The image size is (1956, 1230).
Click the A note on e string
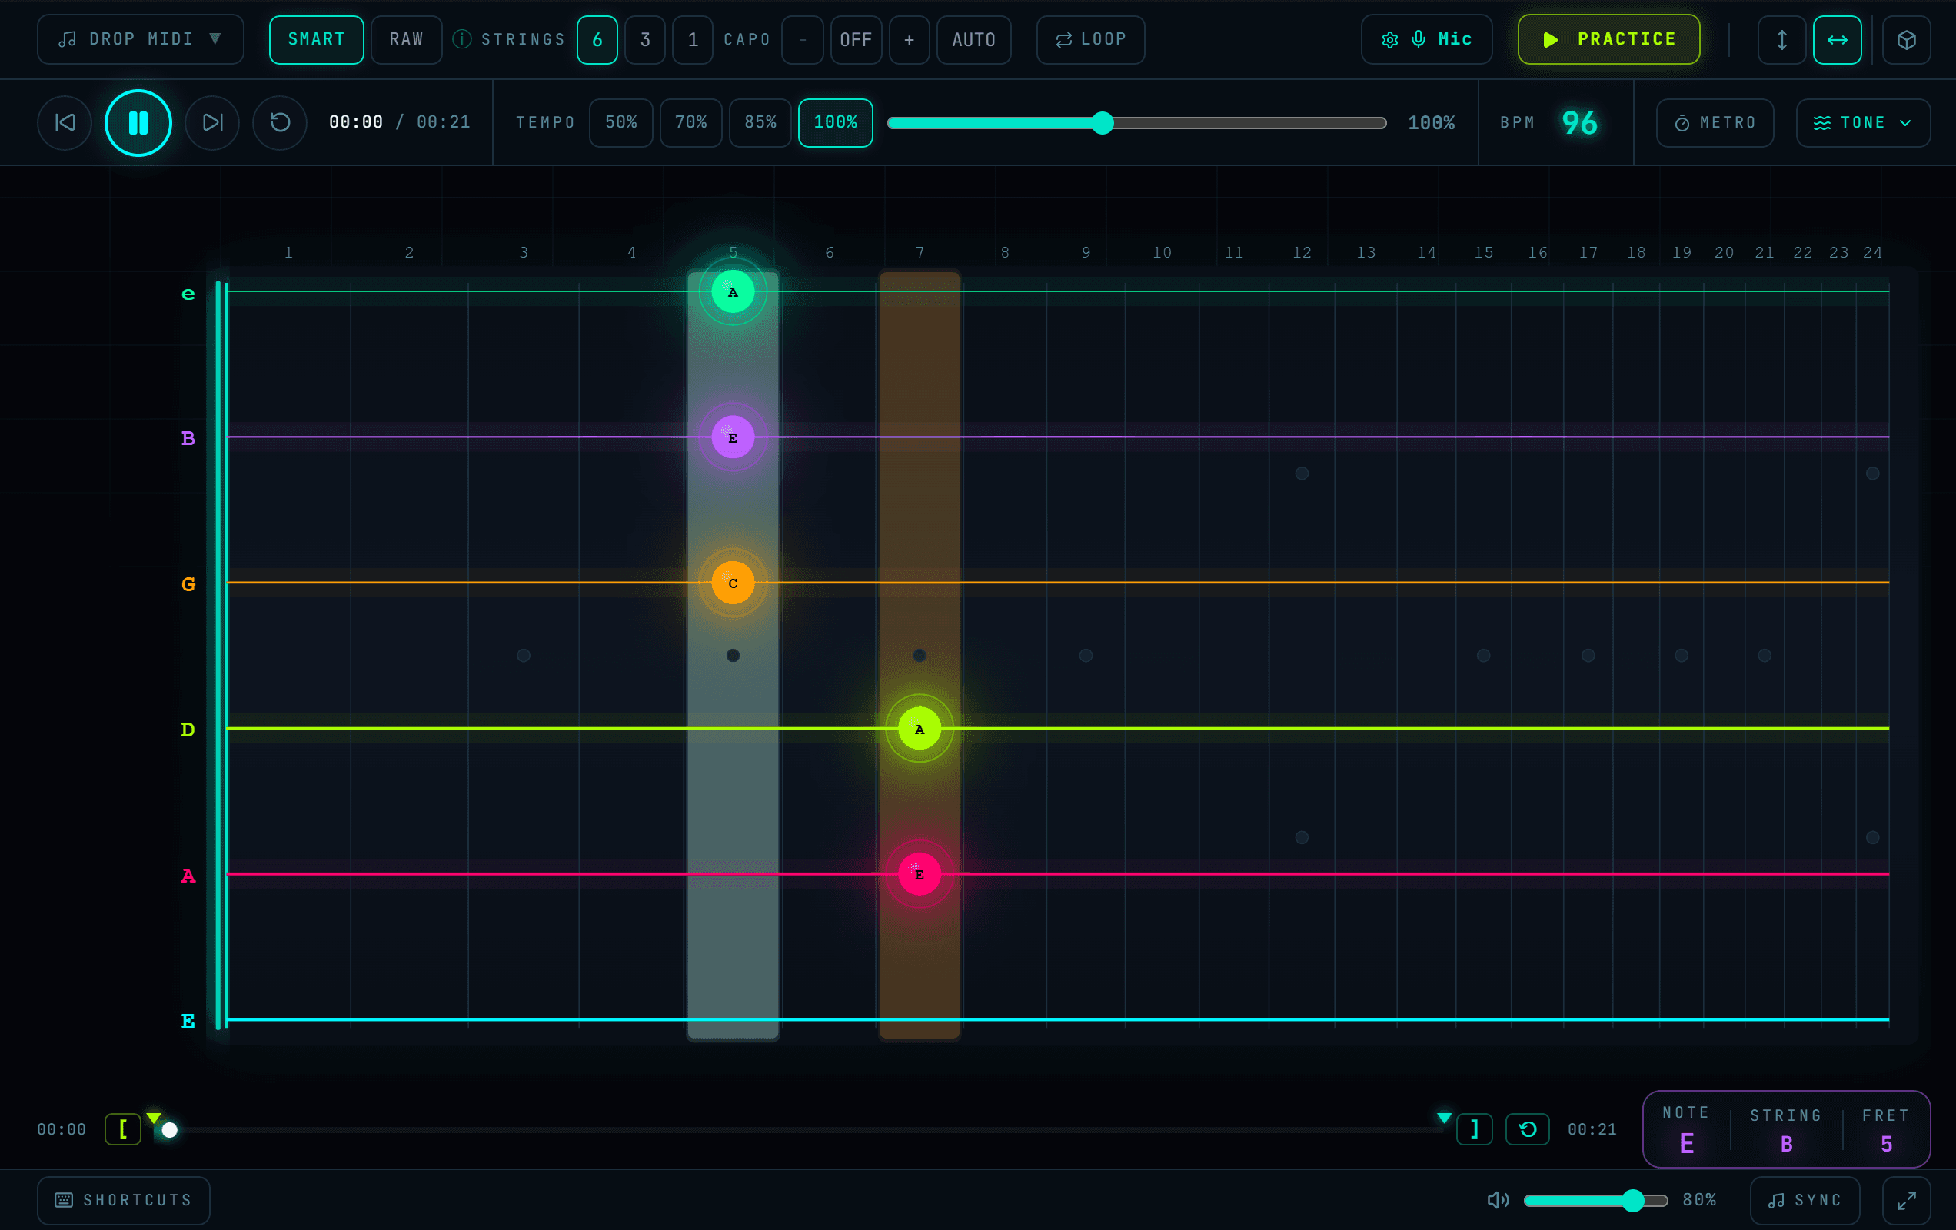click(733, 291)
